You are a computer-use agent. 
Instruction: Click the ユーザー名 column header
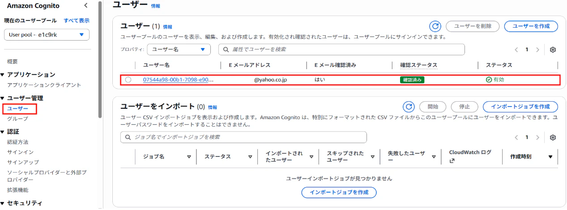pos(156,65)
